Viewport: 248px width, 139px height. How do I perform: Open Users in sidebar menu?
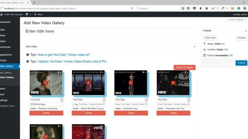3,88
